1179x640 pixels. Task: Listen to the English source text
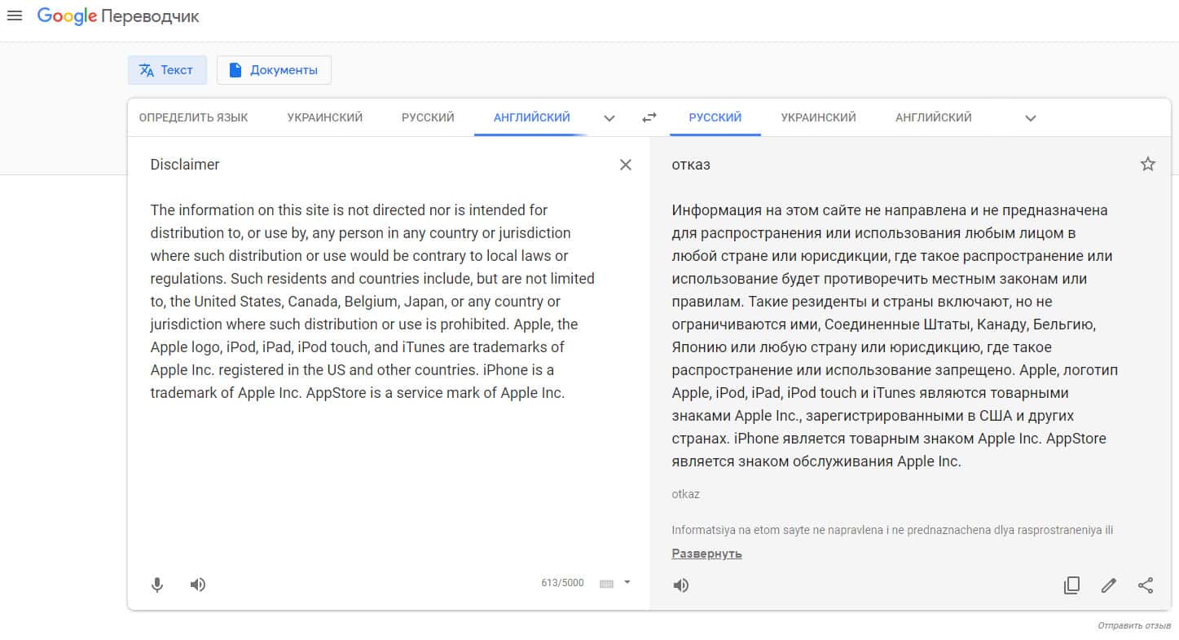coord(197,585)
